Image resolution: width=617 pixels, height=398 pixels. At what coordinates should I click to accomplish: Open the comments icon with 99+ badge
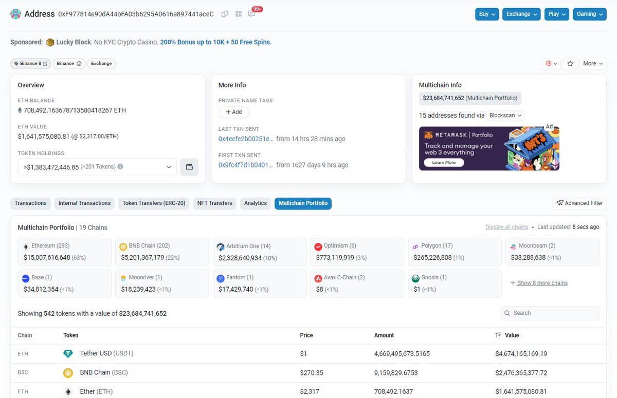[x=252, y=14]
